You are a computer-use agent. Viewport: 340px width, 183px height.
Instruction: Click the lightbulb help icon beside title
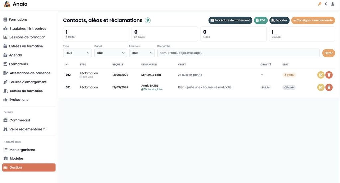148,20
